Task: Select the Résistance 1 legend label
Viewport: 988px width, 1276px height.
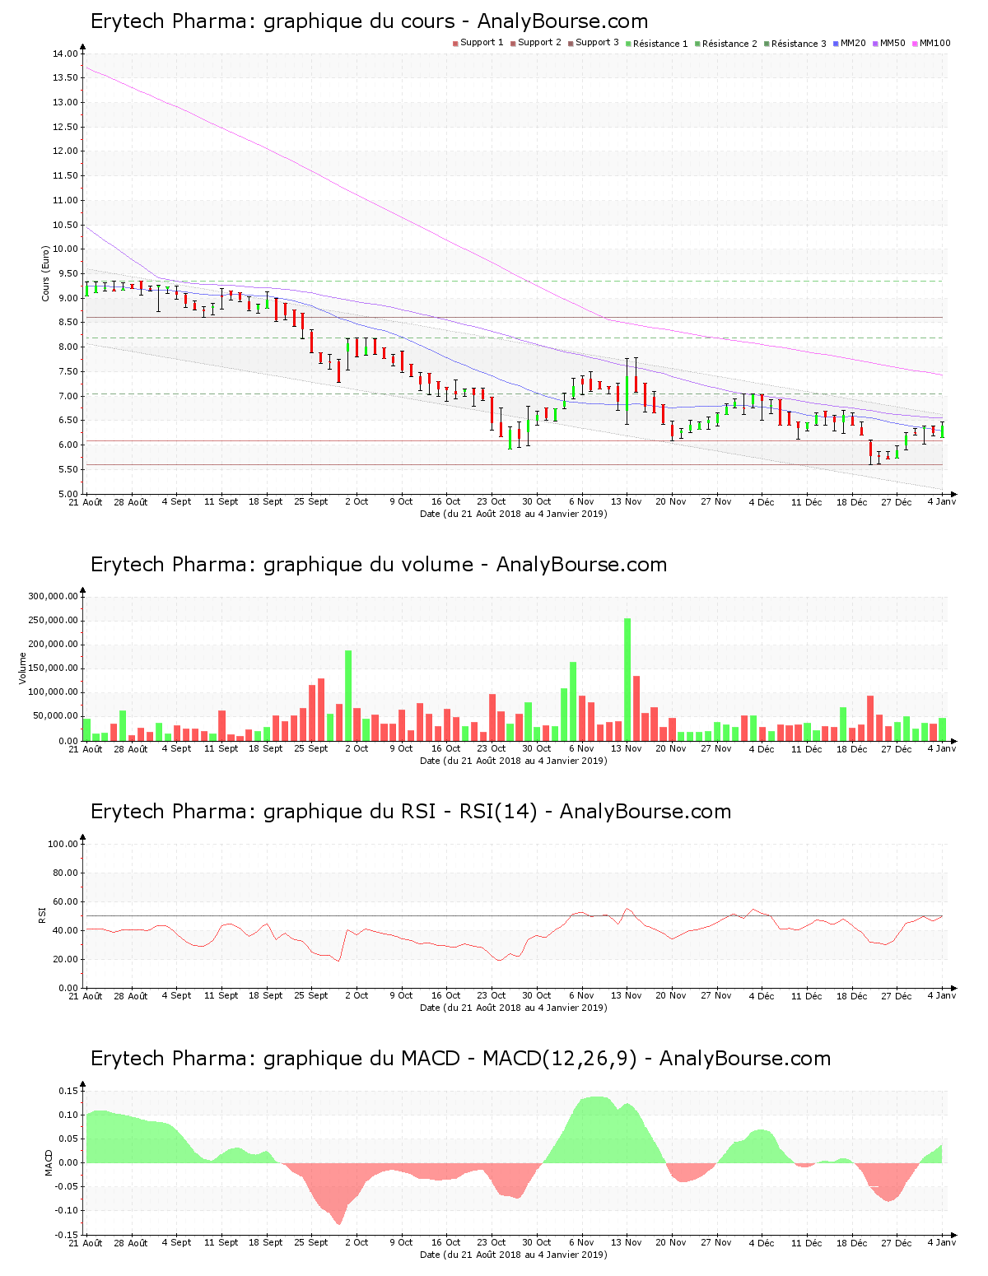Action: pos(660,44)
